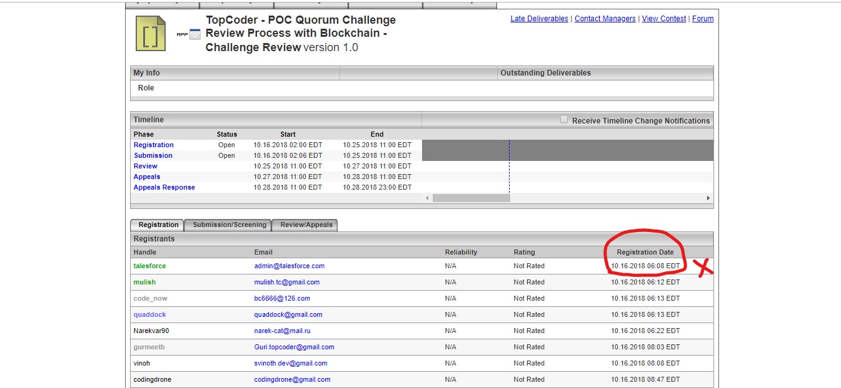Click the Role label in My Info
The width and height of the screenshot is (841, 388).
tap(146, 88)
